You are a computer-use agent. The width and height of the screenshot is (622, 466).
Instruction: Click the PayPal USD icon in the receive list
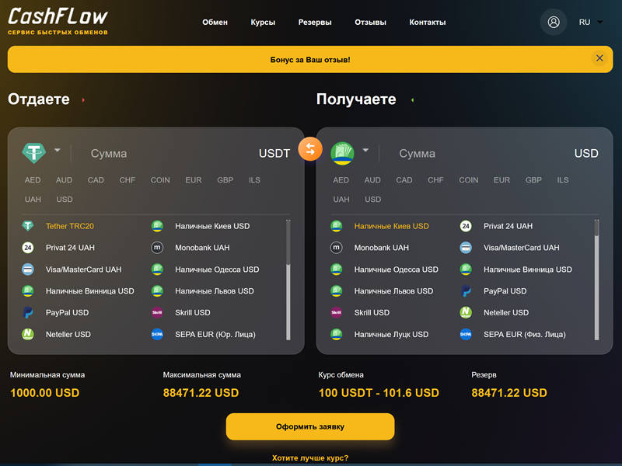click(466, 290)
